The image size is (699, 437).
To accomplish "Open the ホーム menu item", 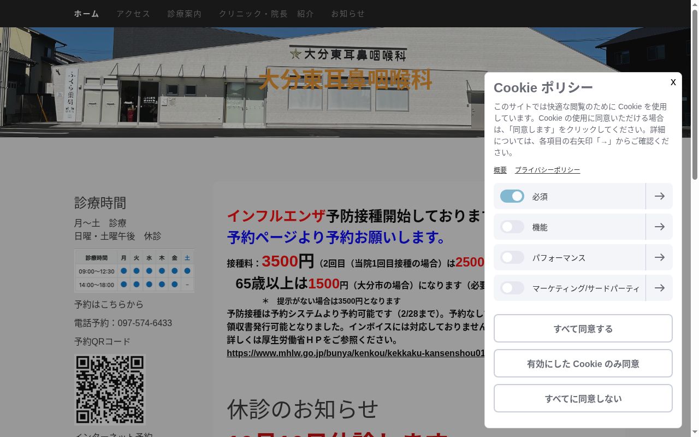I will [86, 14].
